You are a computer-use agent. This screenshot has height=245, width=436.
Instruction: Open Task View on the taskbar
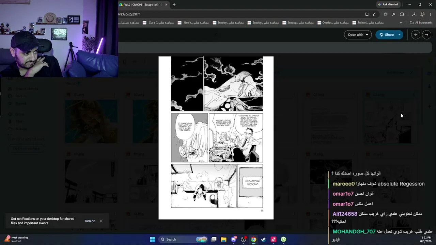[x=214, y=239]
